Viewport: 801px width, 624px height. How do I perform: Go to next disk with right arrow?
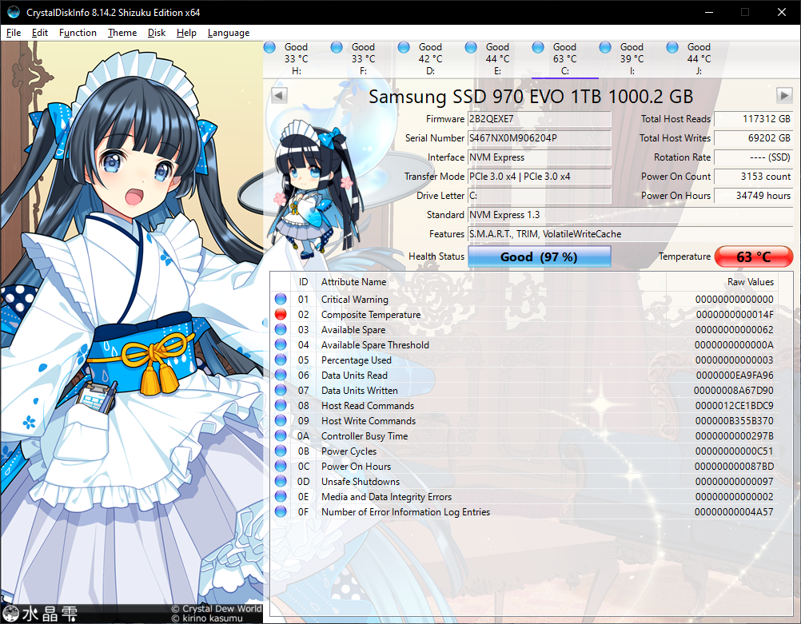[784, 96]
